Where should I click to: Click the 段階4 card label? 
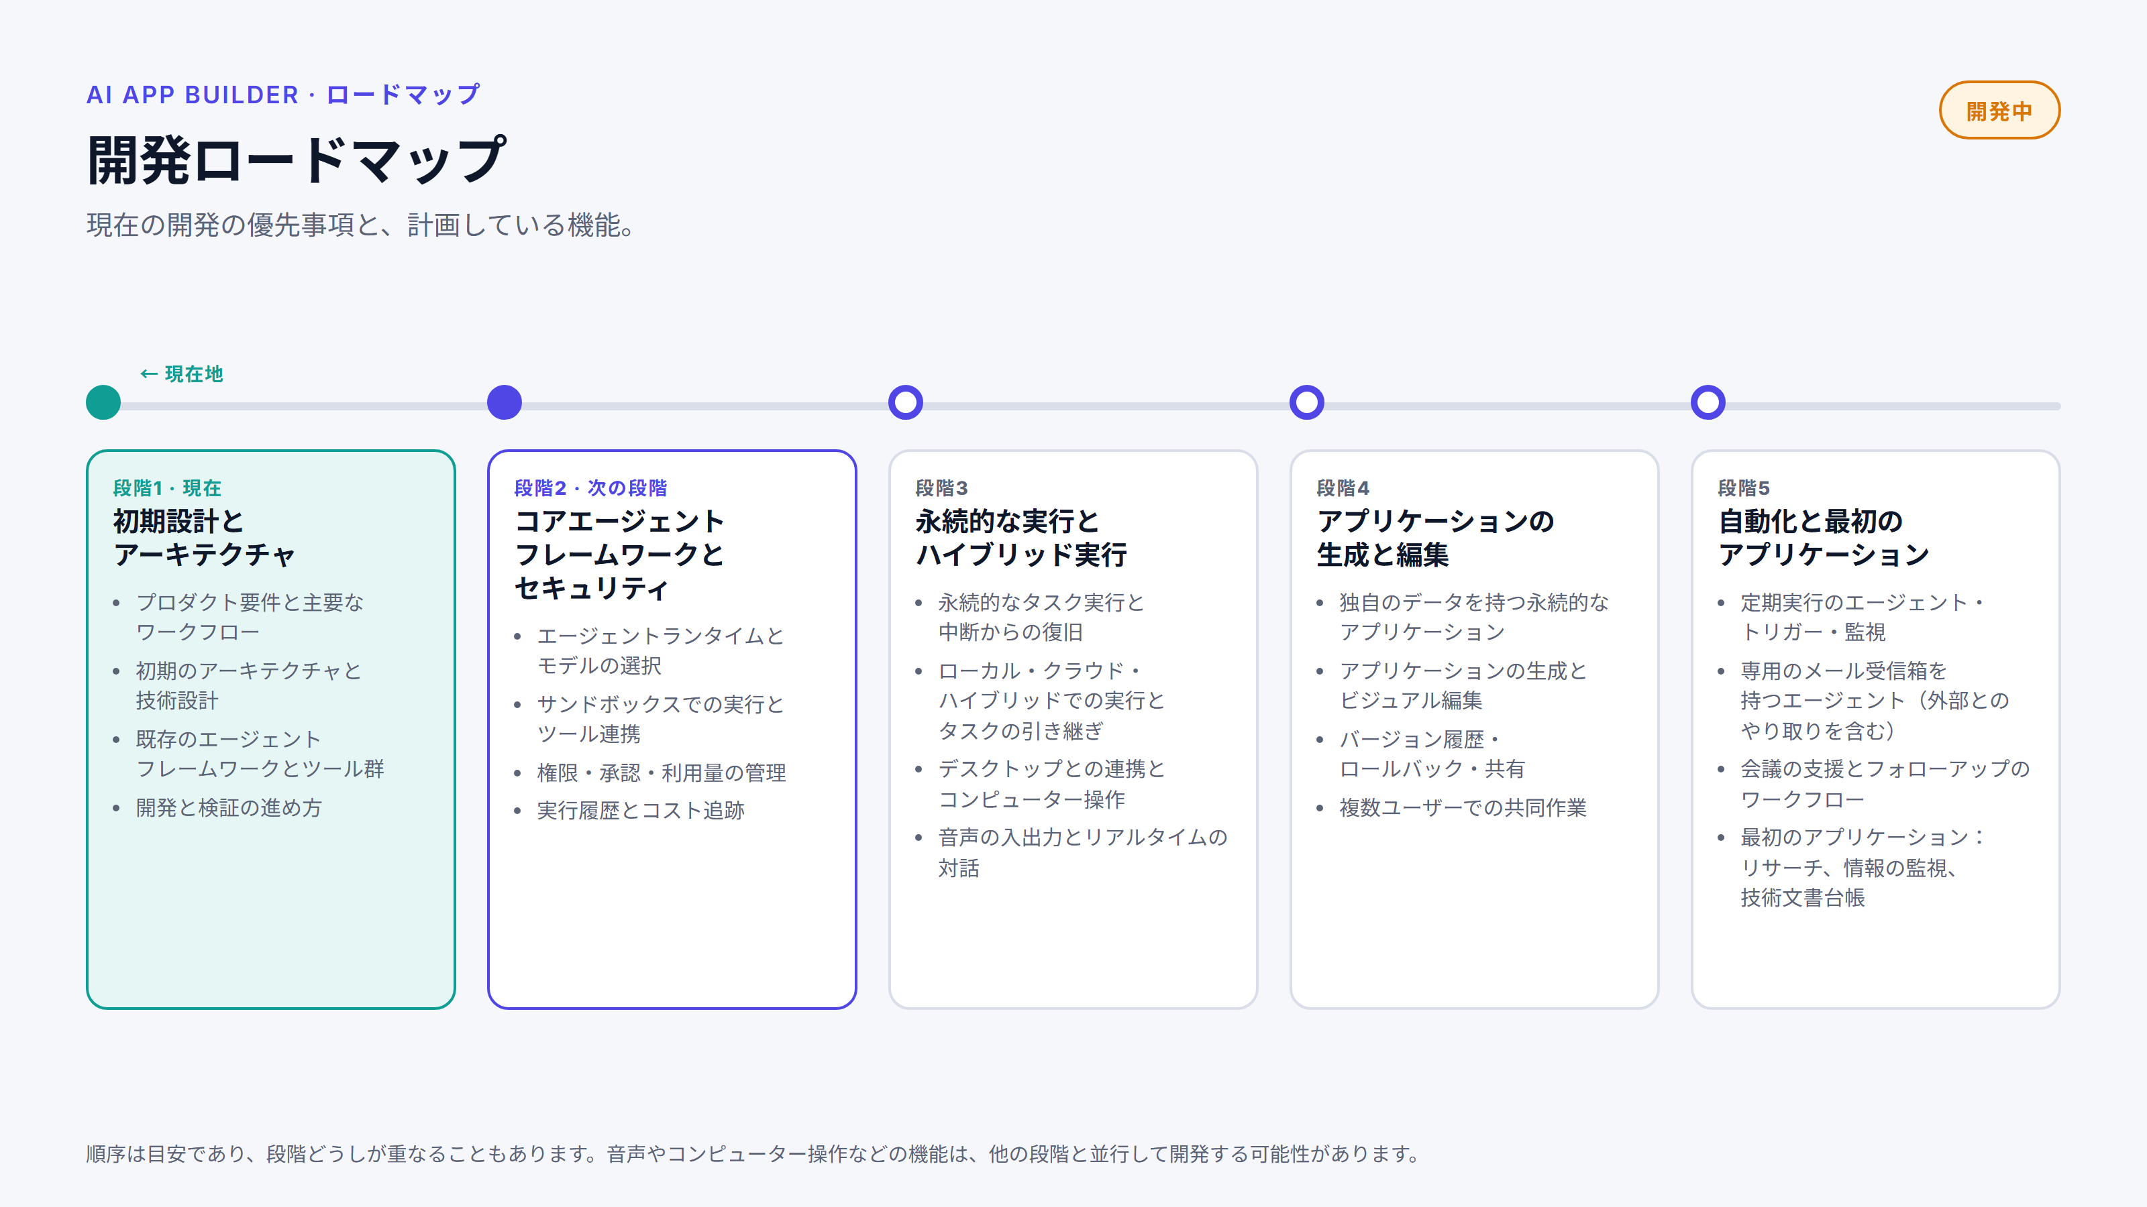point(1343,487)
